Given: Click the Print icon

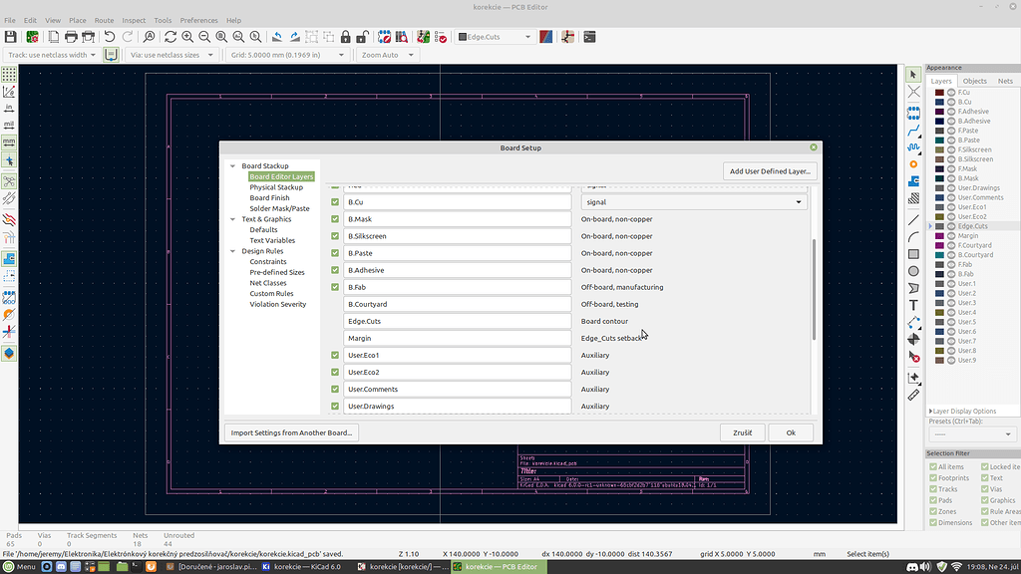Looking at the screenshot, I should (71, 37).
